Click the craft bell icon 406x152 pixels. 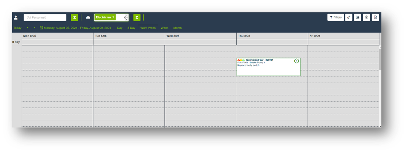click(x=88, y=18)
